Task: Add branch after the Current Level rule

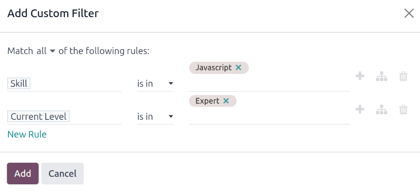Action: coord(381,109)
